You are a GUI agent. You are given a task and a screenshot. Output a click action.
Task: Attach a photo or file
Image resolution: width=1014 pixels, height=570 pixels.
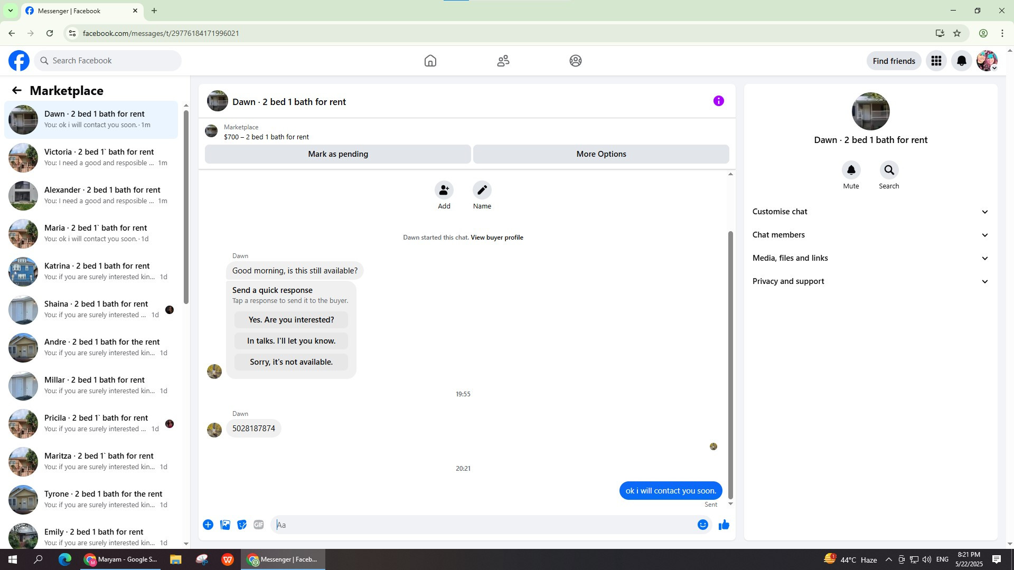click(x=225, y=525)
